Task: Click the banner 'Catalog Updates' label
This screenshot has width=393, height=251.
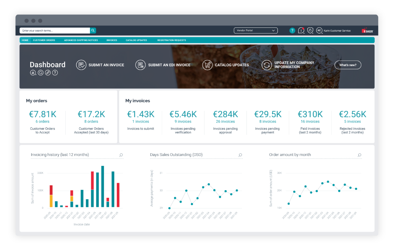Action: click(232, 65)
